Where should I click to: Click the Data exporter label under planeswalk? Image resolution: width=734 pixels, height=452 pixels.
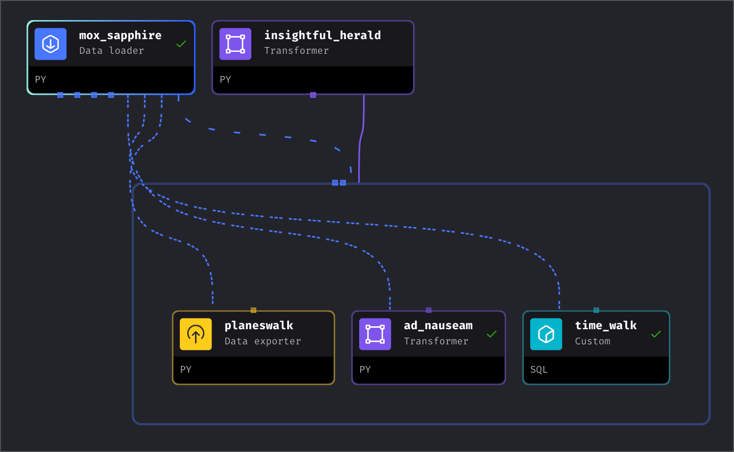click(x=263, y=341)
